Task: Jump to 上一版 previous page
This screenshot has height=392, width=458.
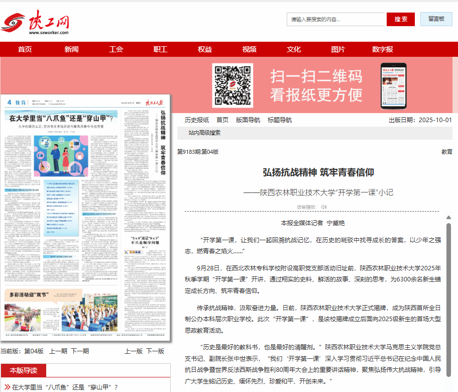Action: (134, 351)
